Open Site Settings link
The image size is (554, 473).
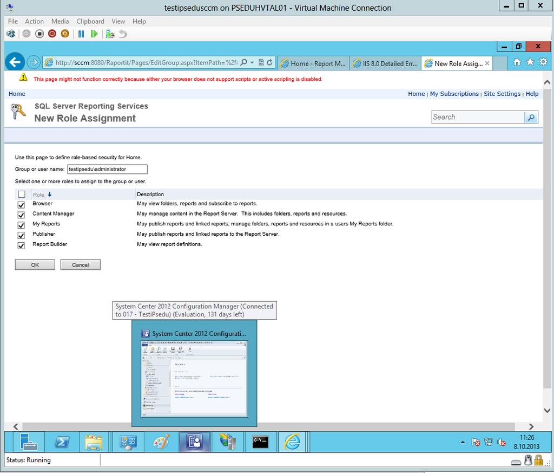point(502,94)
